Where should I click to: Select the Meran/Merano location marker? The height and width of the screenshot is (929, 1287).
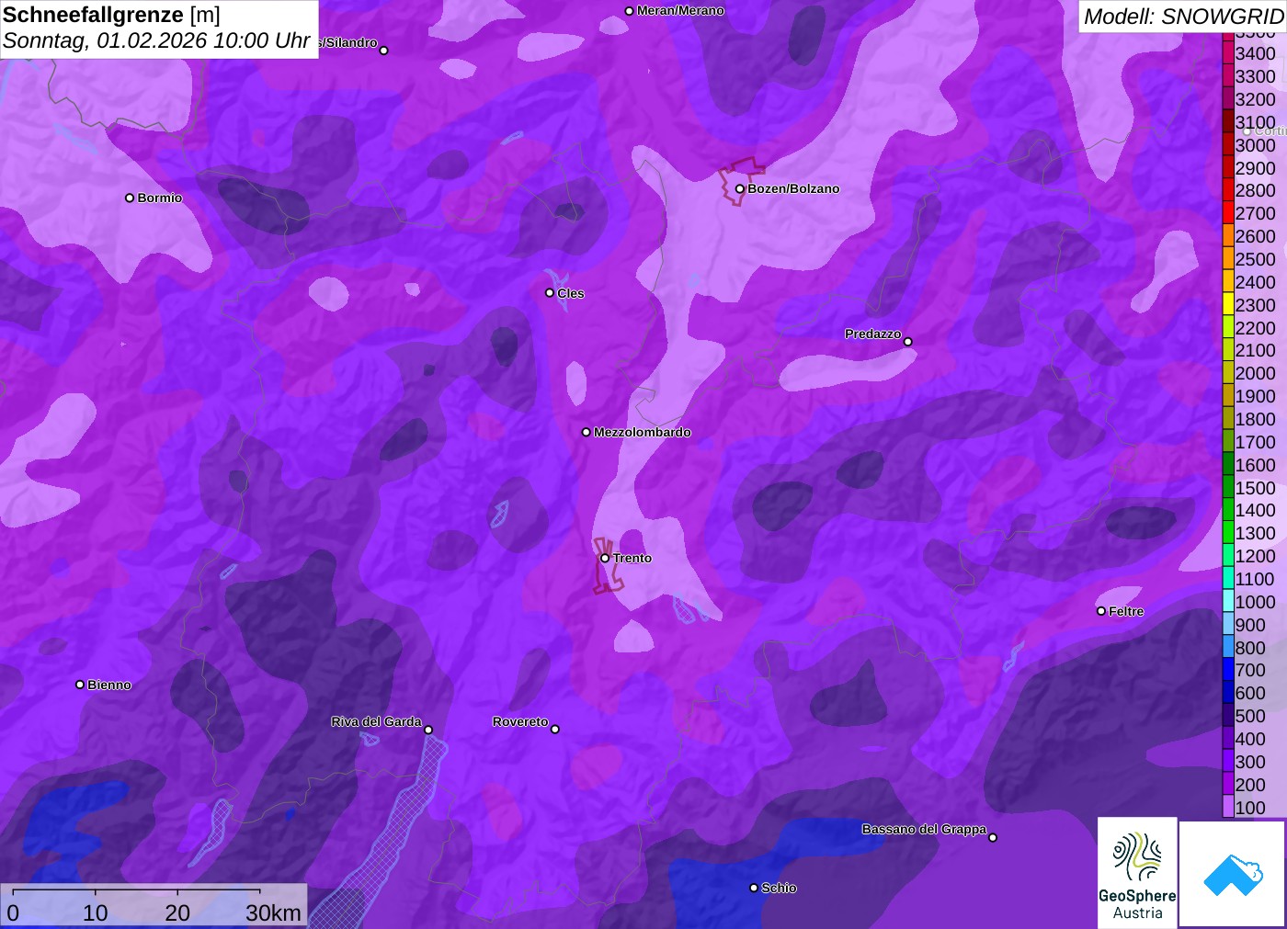pyautogui.click(x=629, y=11)
